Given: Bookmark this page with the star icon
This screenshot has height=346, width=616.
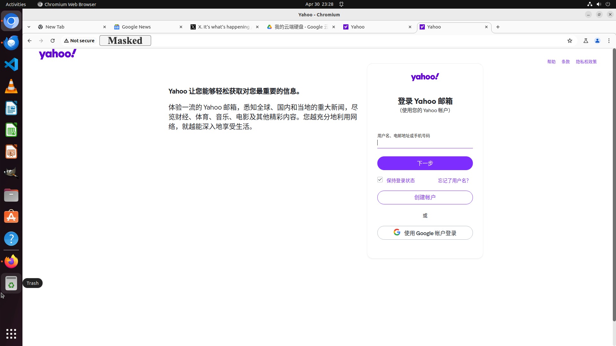Looking at the screenshot, I should pyautogui.click(x=570, y=41).
